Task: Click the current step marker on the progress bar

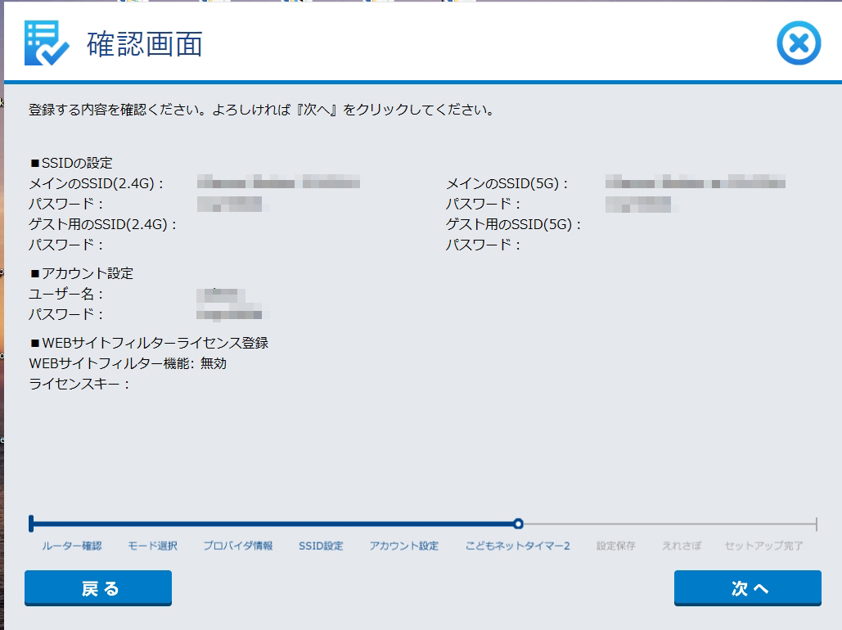Action: [518, 524]
